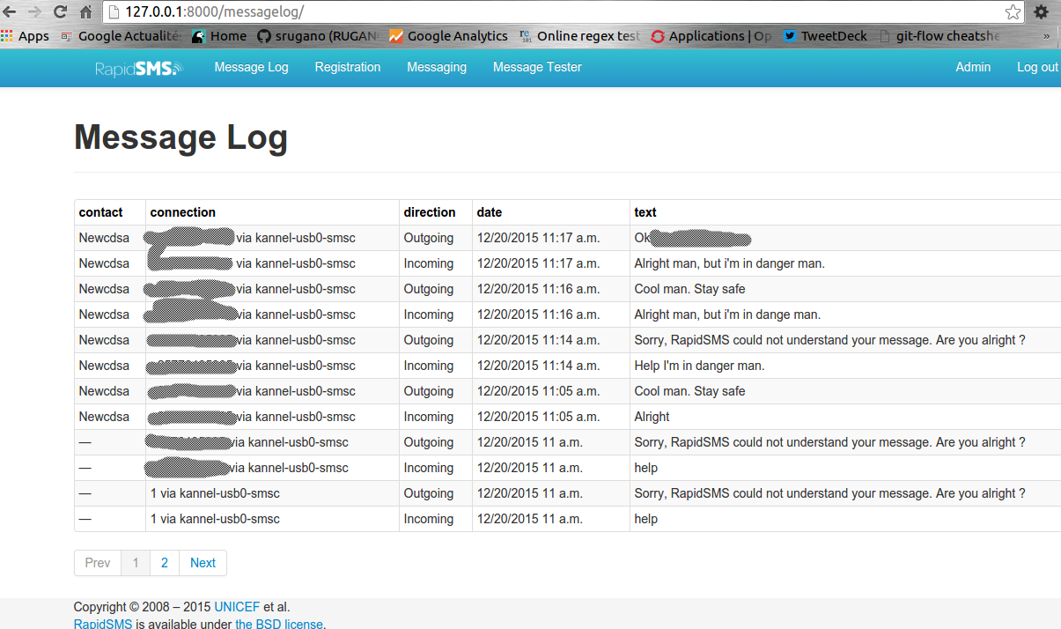The image size is (1061, 629).
Task: Open the Applications OpenShift bookmark
Action: (711, 36)
